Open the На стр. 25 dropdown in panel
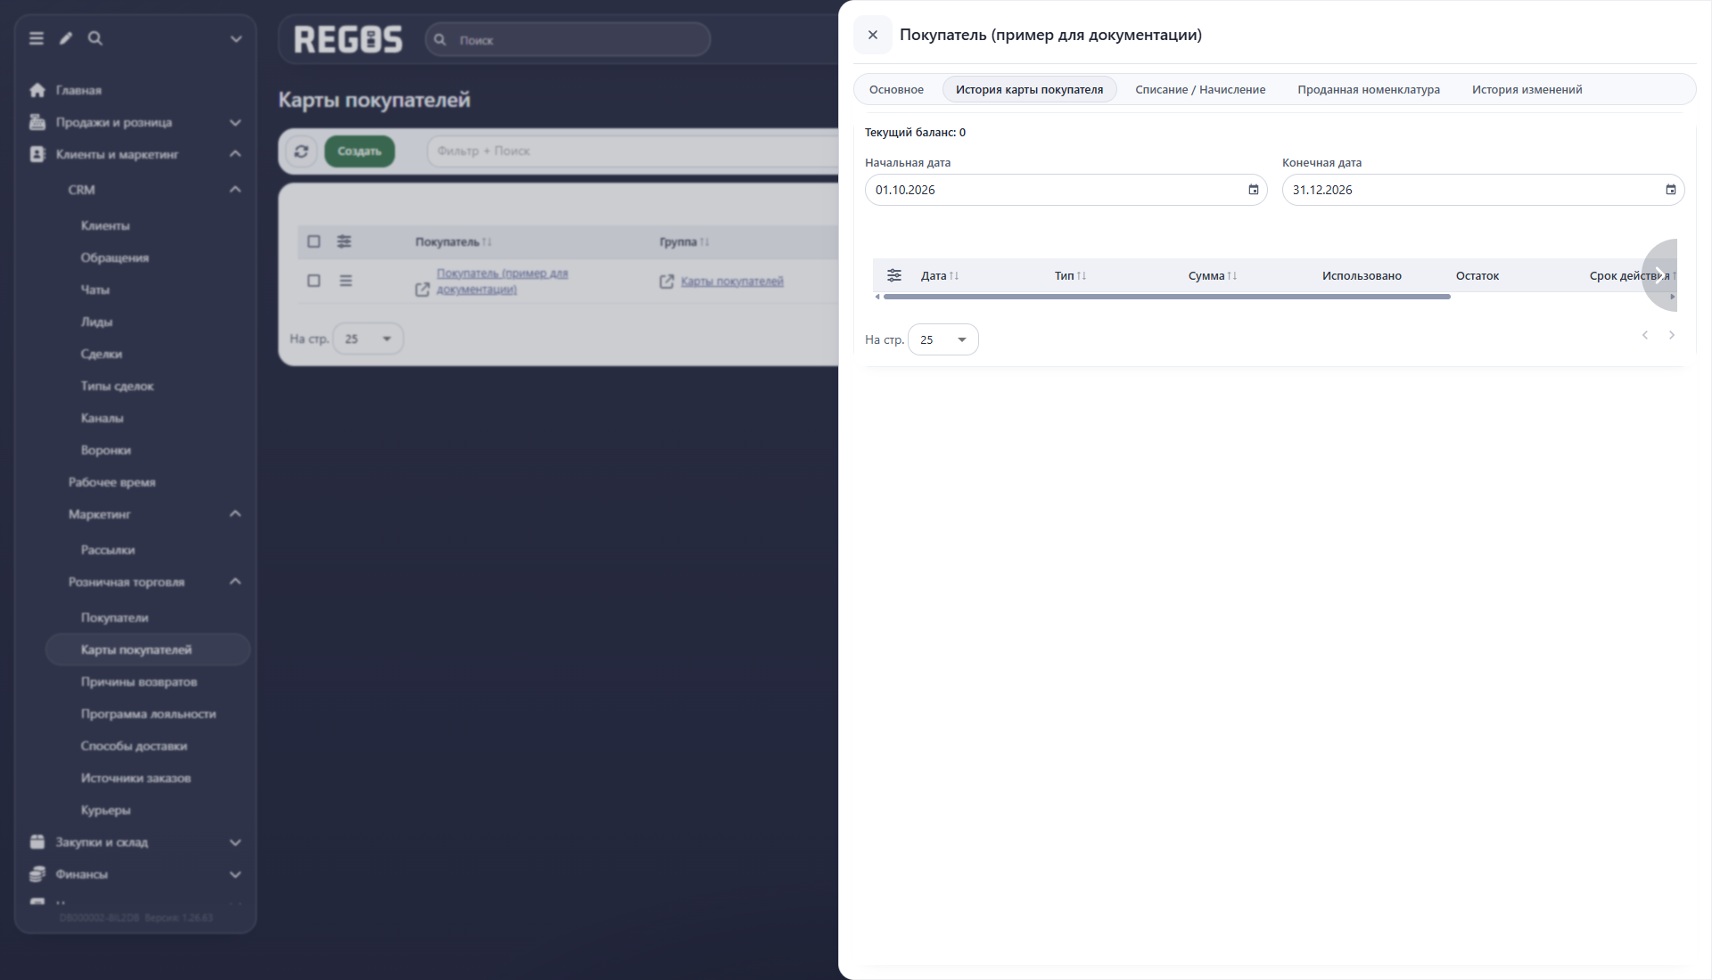The width and height of the screenshot is (1712, 980). (943, 339)
